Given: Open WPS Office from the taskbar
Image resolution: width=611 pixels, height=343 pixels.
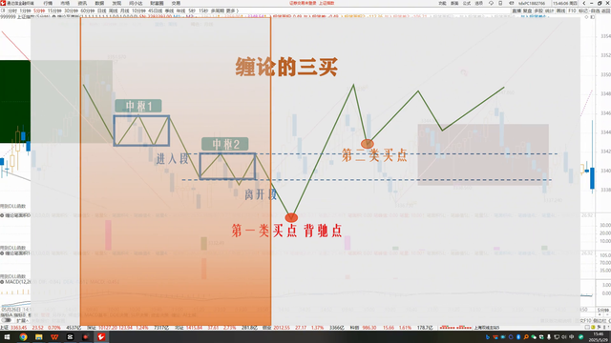Looking at the screenshot, I should click(54, 336).
